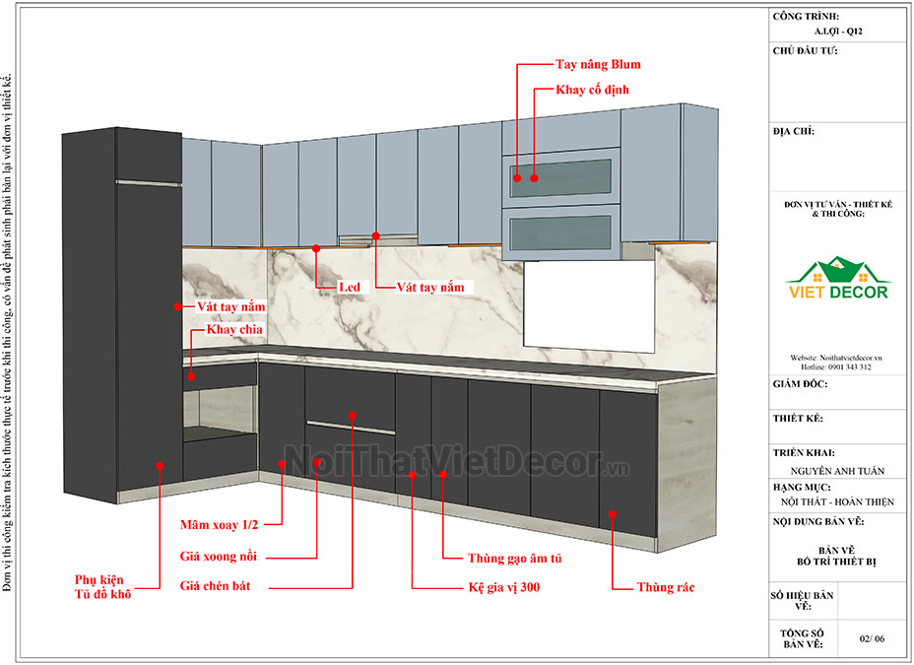914x665 pixels.
Task: Select the name 'NGUYỄN ANH TUẤN'
Action: [837, 471]
